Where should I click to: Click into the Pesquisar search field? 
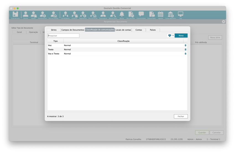coord(63,36)
